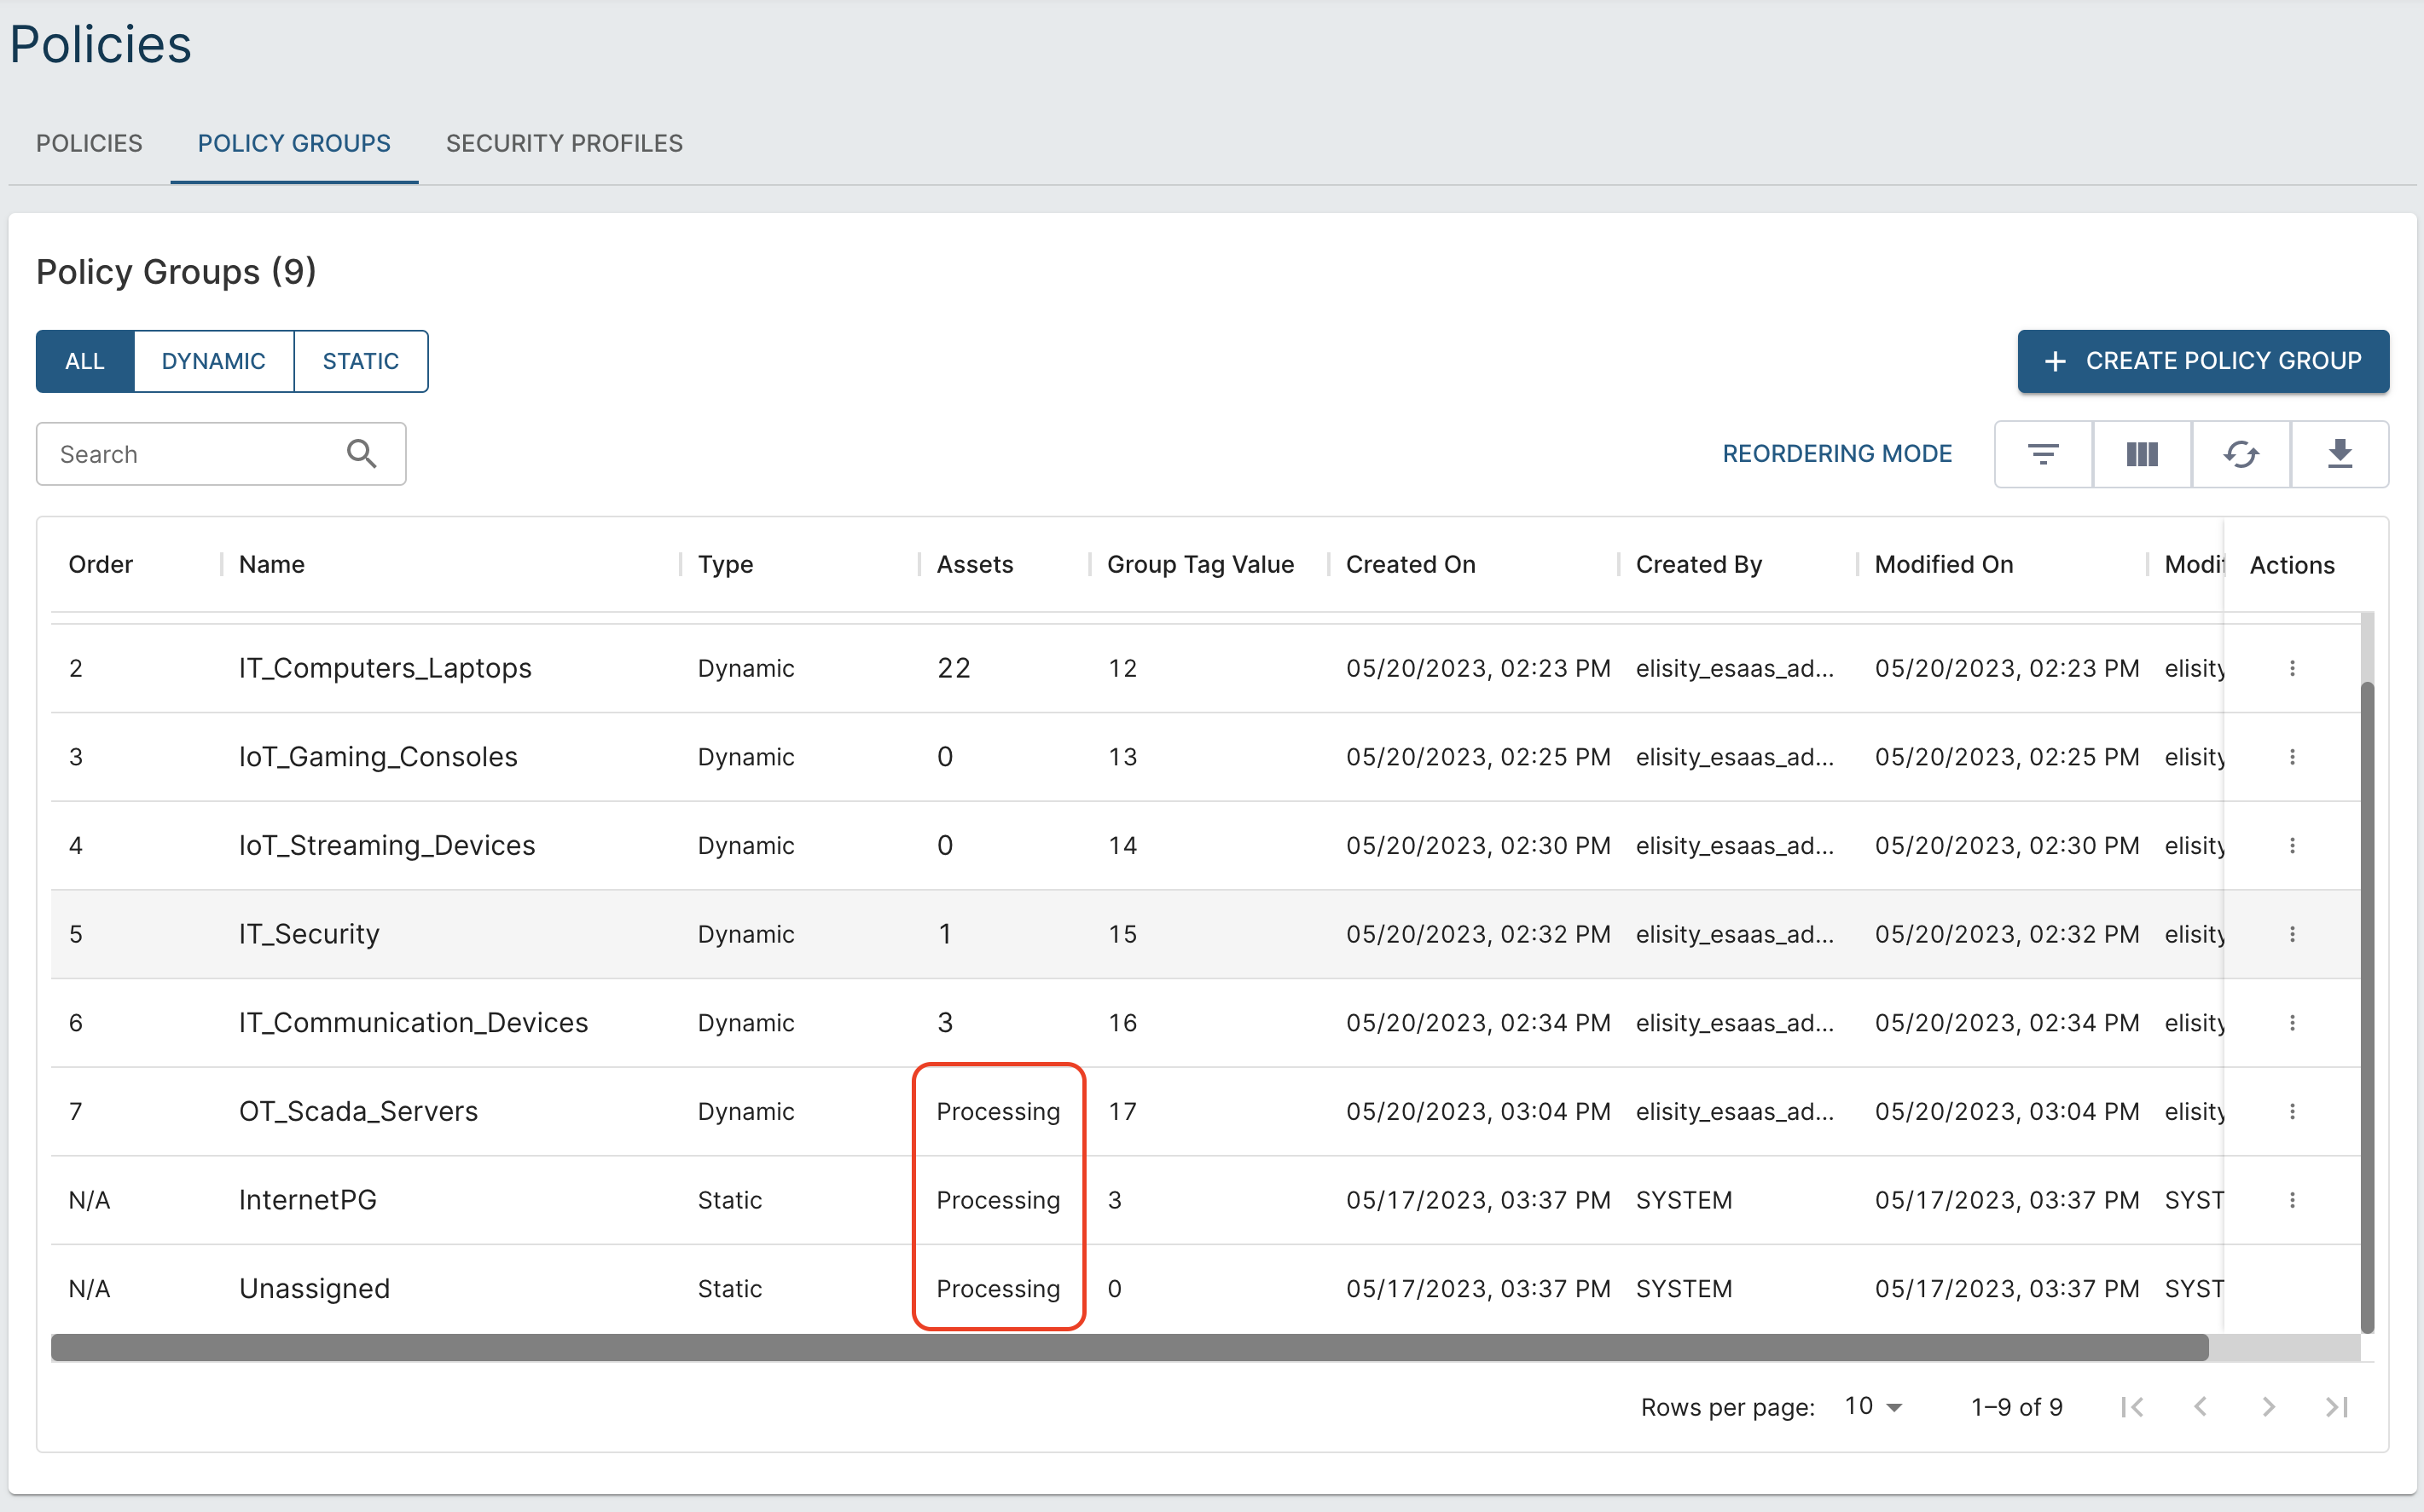Open actions menu for OT_Scada_Servers

click(x=2292, y=1111)
